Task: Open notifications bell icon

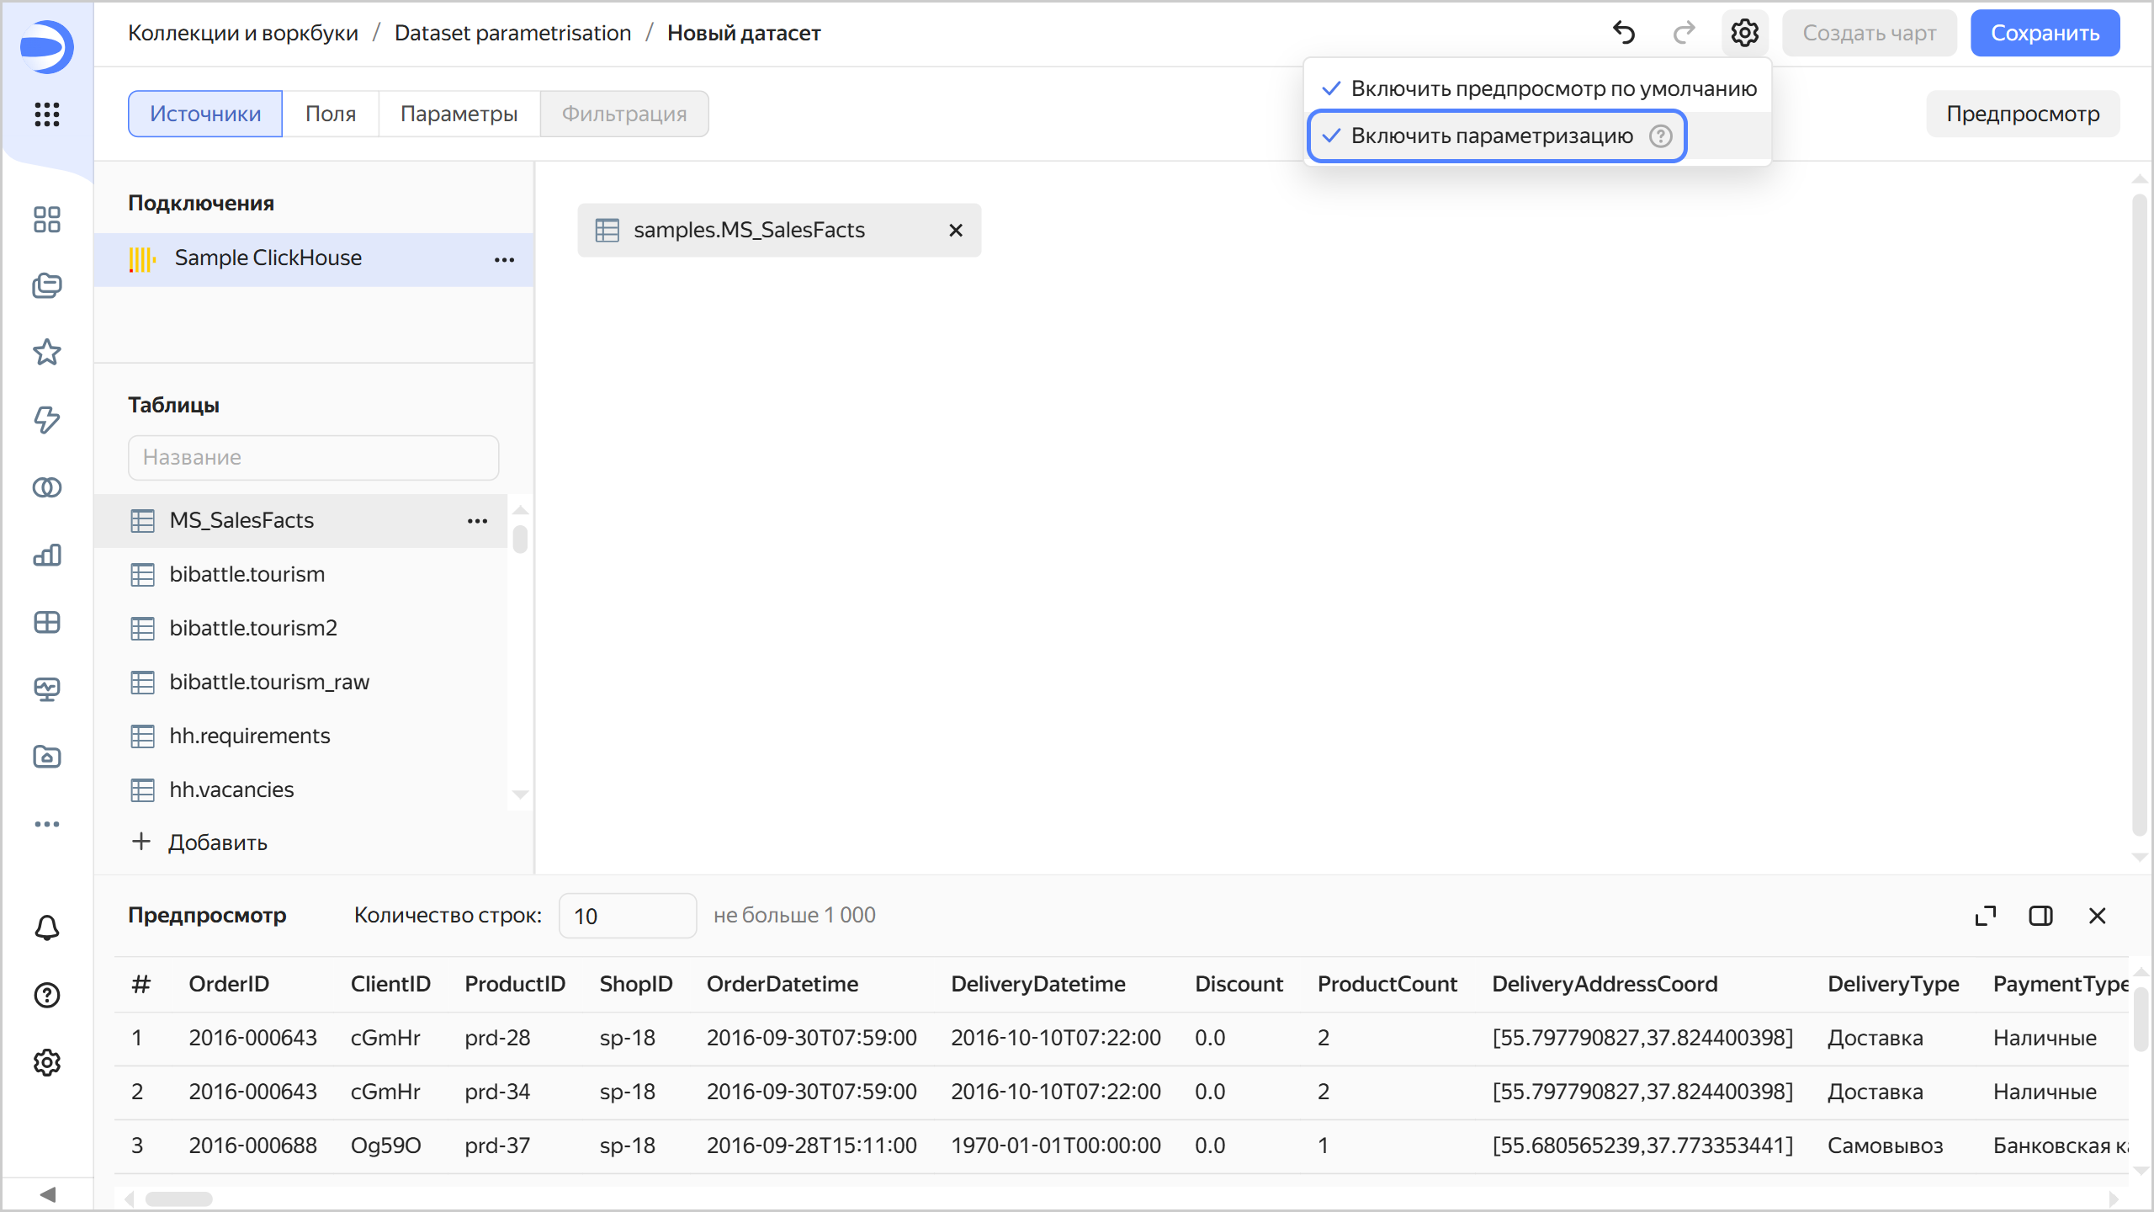Action: click(x=47, y=928)
